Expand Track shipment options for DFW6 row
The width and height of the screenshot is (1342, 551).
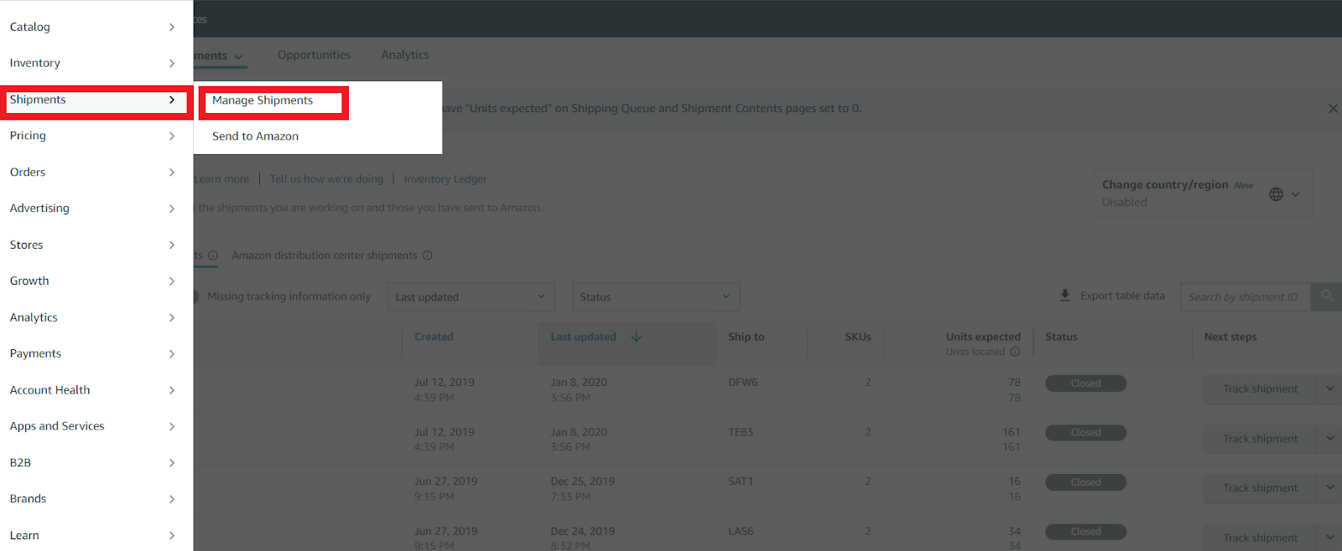(1329, 389)
